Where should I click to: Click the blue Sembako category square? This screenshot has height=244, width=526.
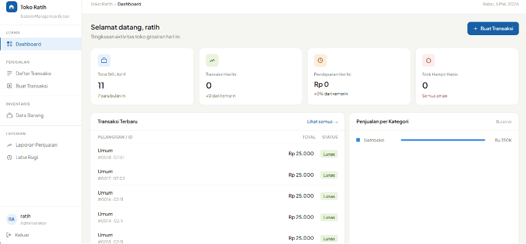coord(358,140)
